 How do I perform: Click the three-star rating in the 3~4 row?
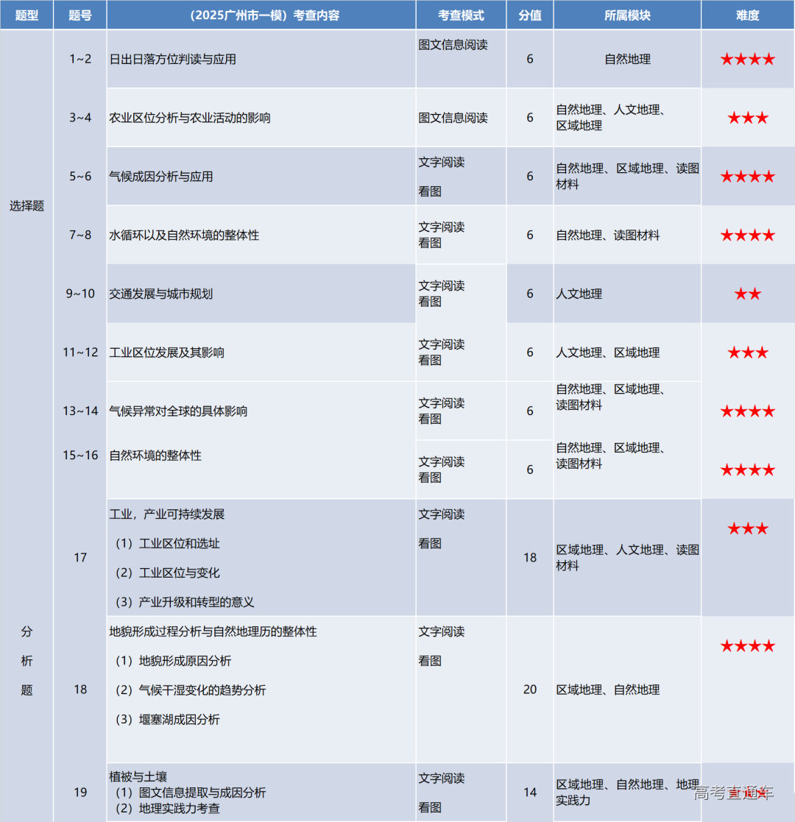point(747,118)
